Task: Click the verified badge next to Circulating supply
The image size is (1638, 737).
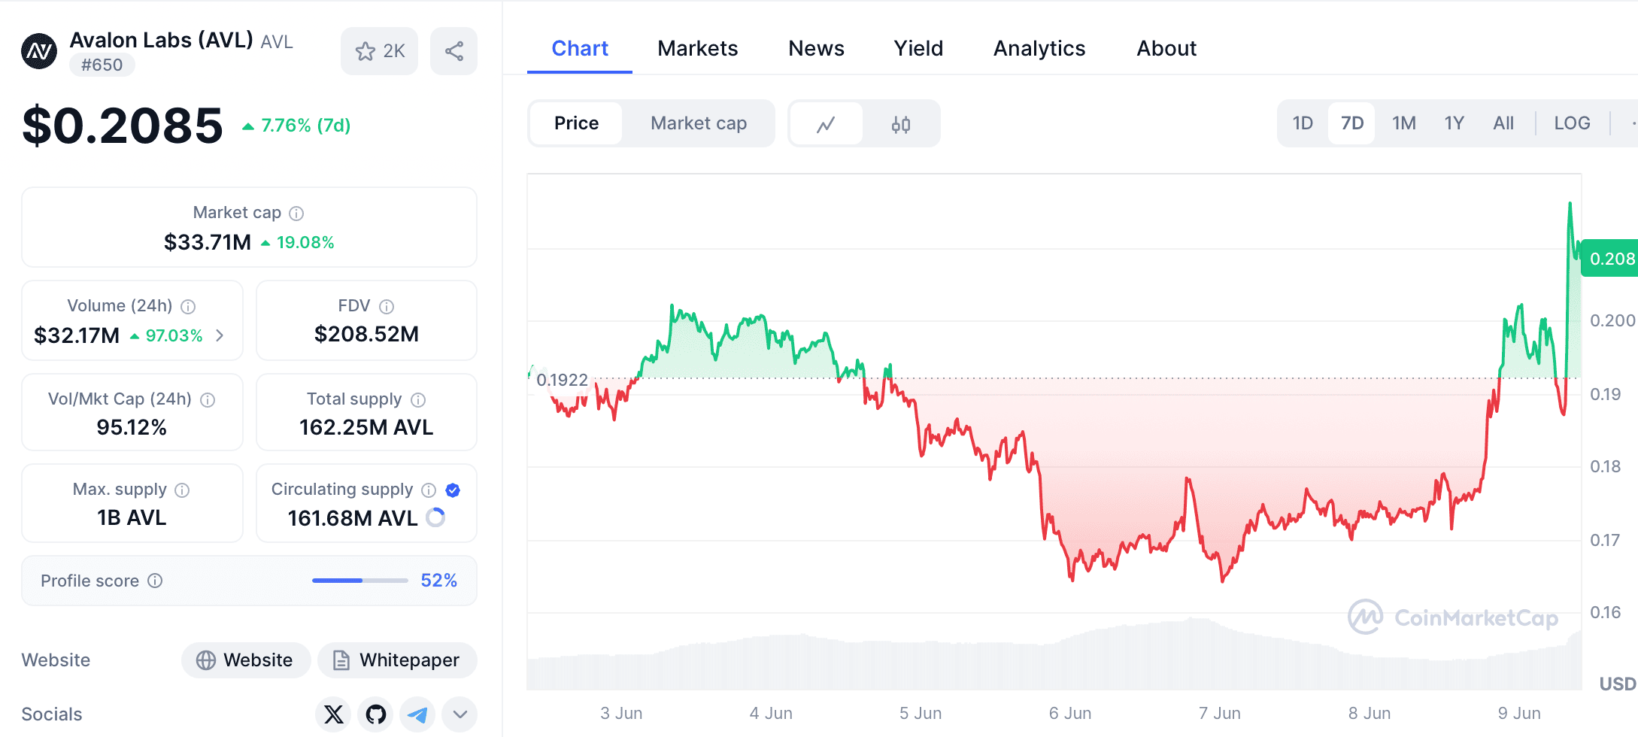Action: point(452,490)
